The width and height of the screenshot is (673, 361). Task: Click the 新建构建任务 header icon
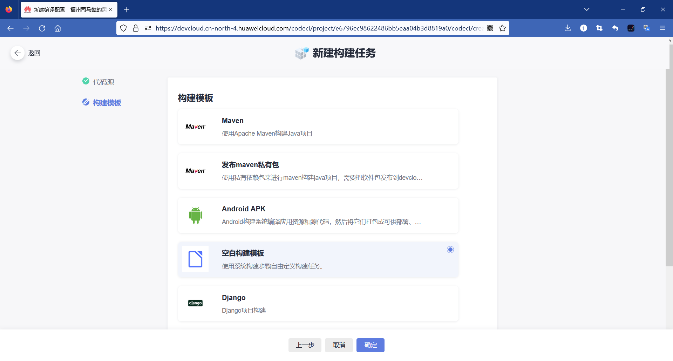click(301, 53)
